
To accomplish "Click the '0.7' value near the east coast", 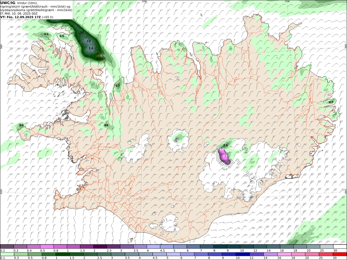I will tap(331, 102).
